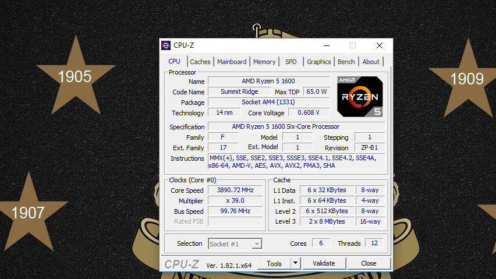The height and width of the screenshot is (279, 496).
Task: Click the Ext. Model value field
Action: (x=297, y=147)
